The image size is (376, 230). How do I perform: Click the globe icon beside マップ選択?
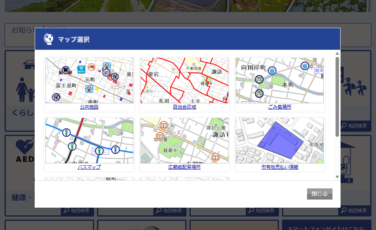click(x=48, y=39)
